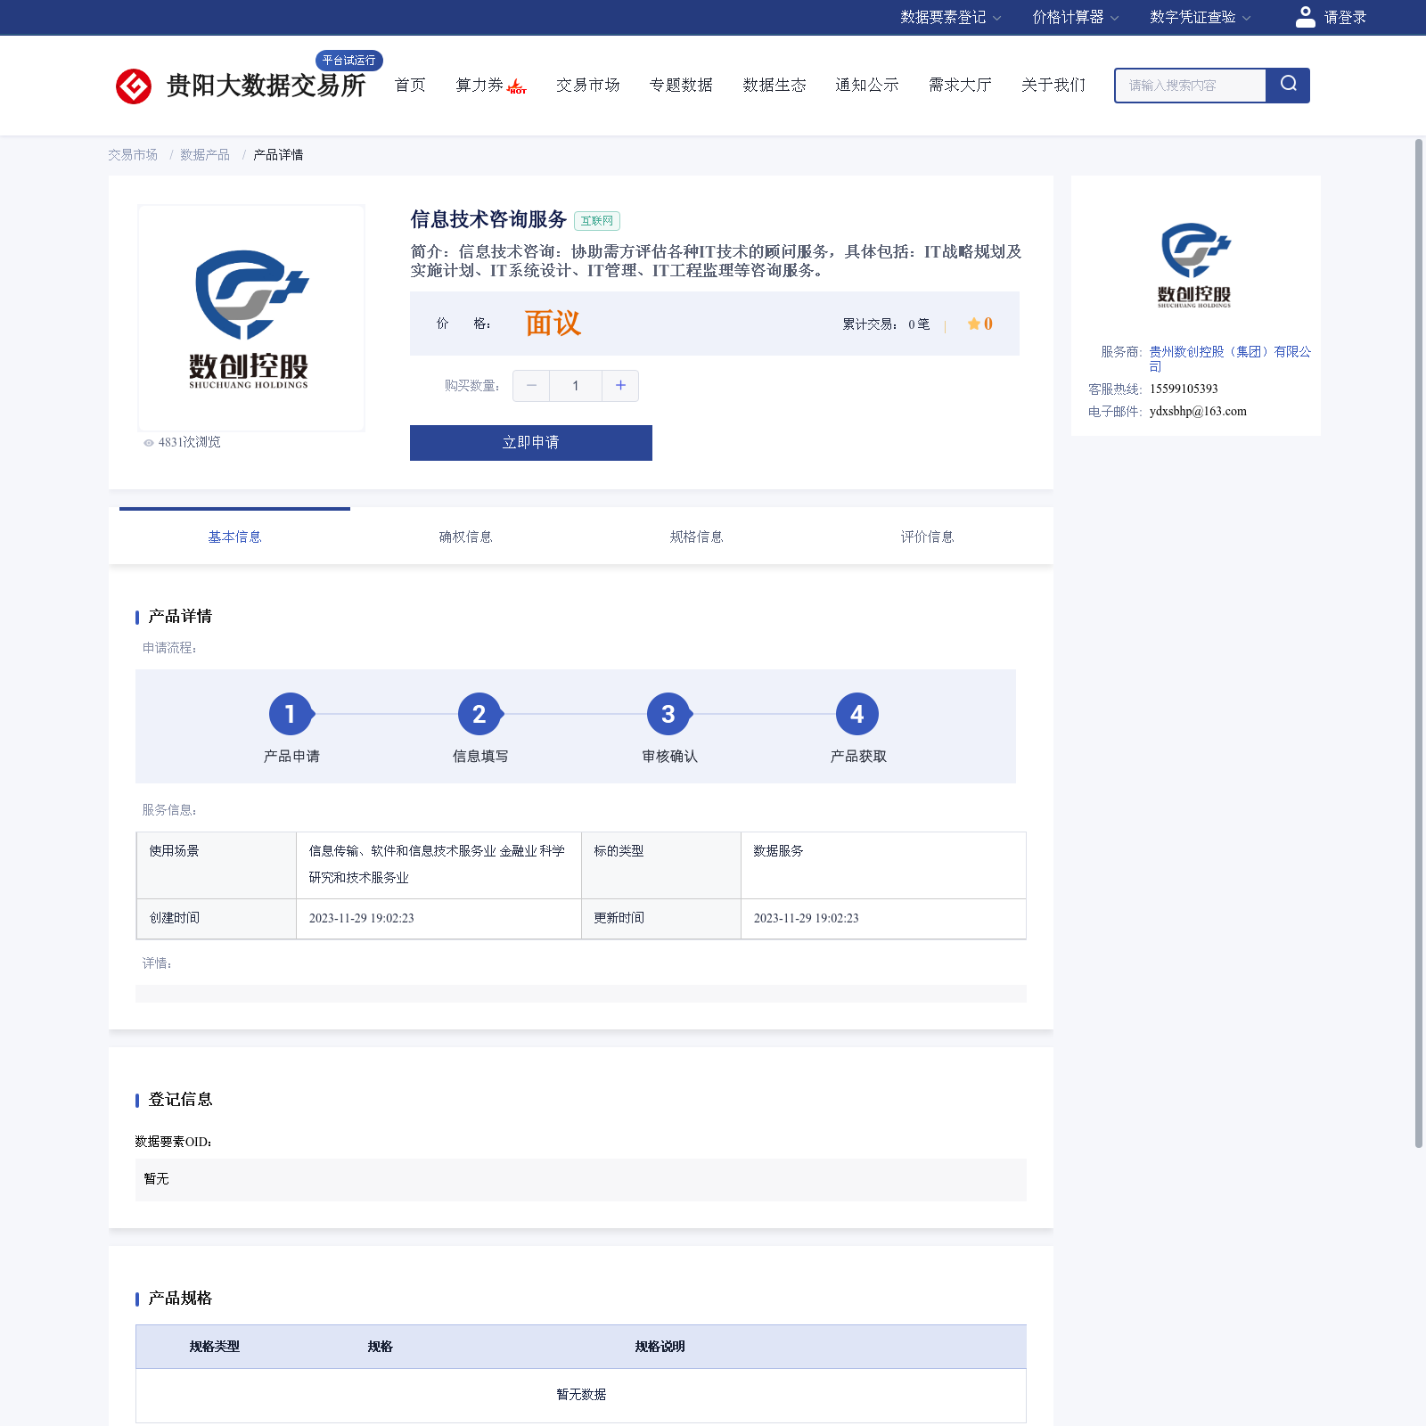
Task: Click the 规格说明 column header
Action: tap(660, 1347)
